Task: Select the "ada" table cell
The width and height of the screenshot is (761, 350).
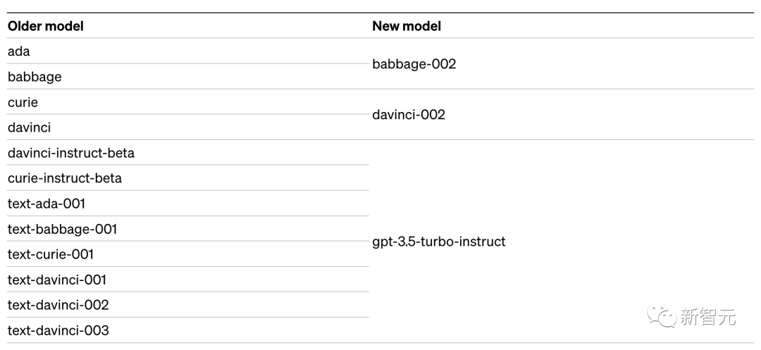Action: pos(19,51)
